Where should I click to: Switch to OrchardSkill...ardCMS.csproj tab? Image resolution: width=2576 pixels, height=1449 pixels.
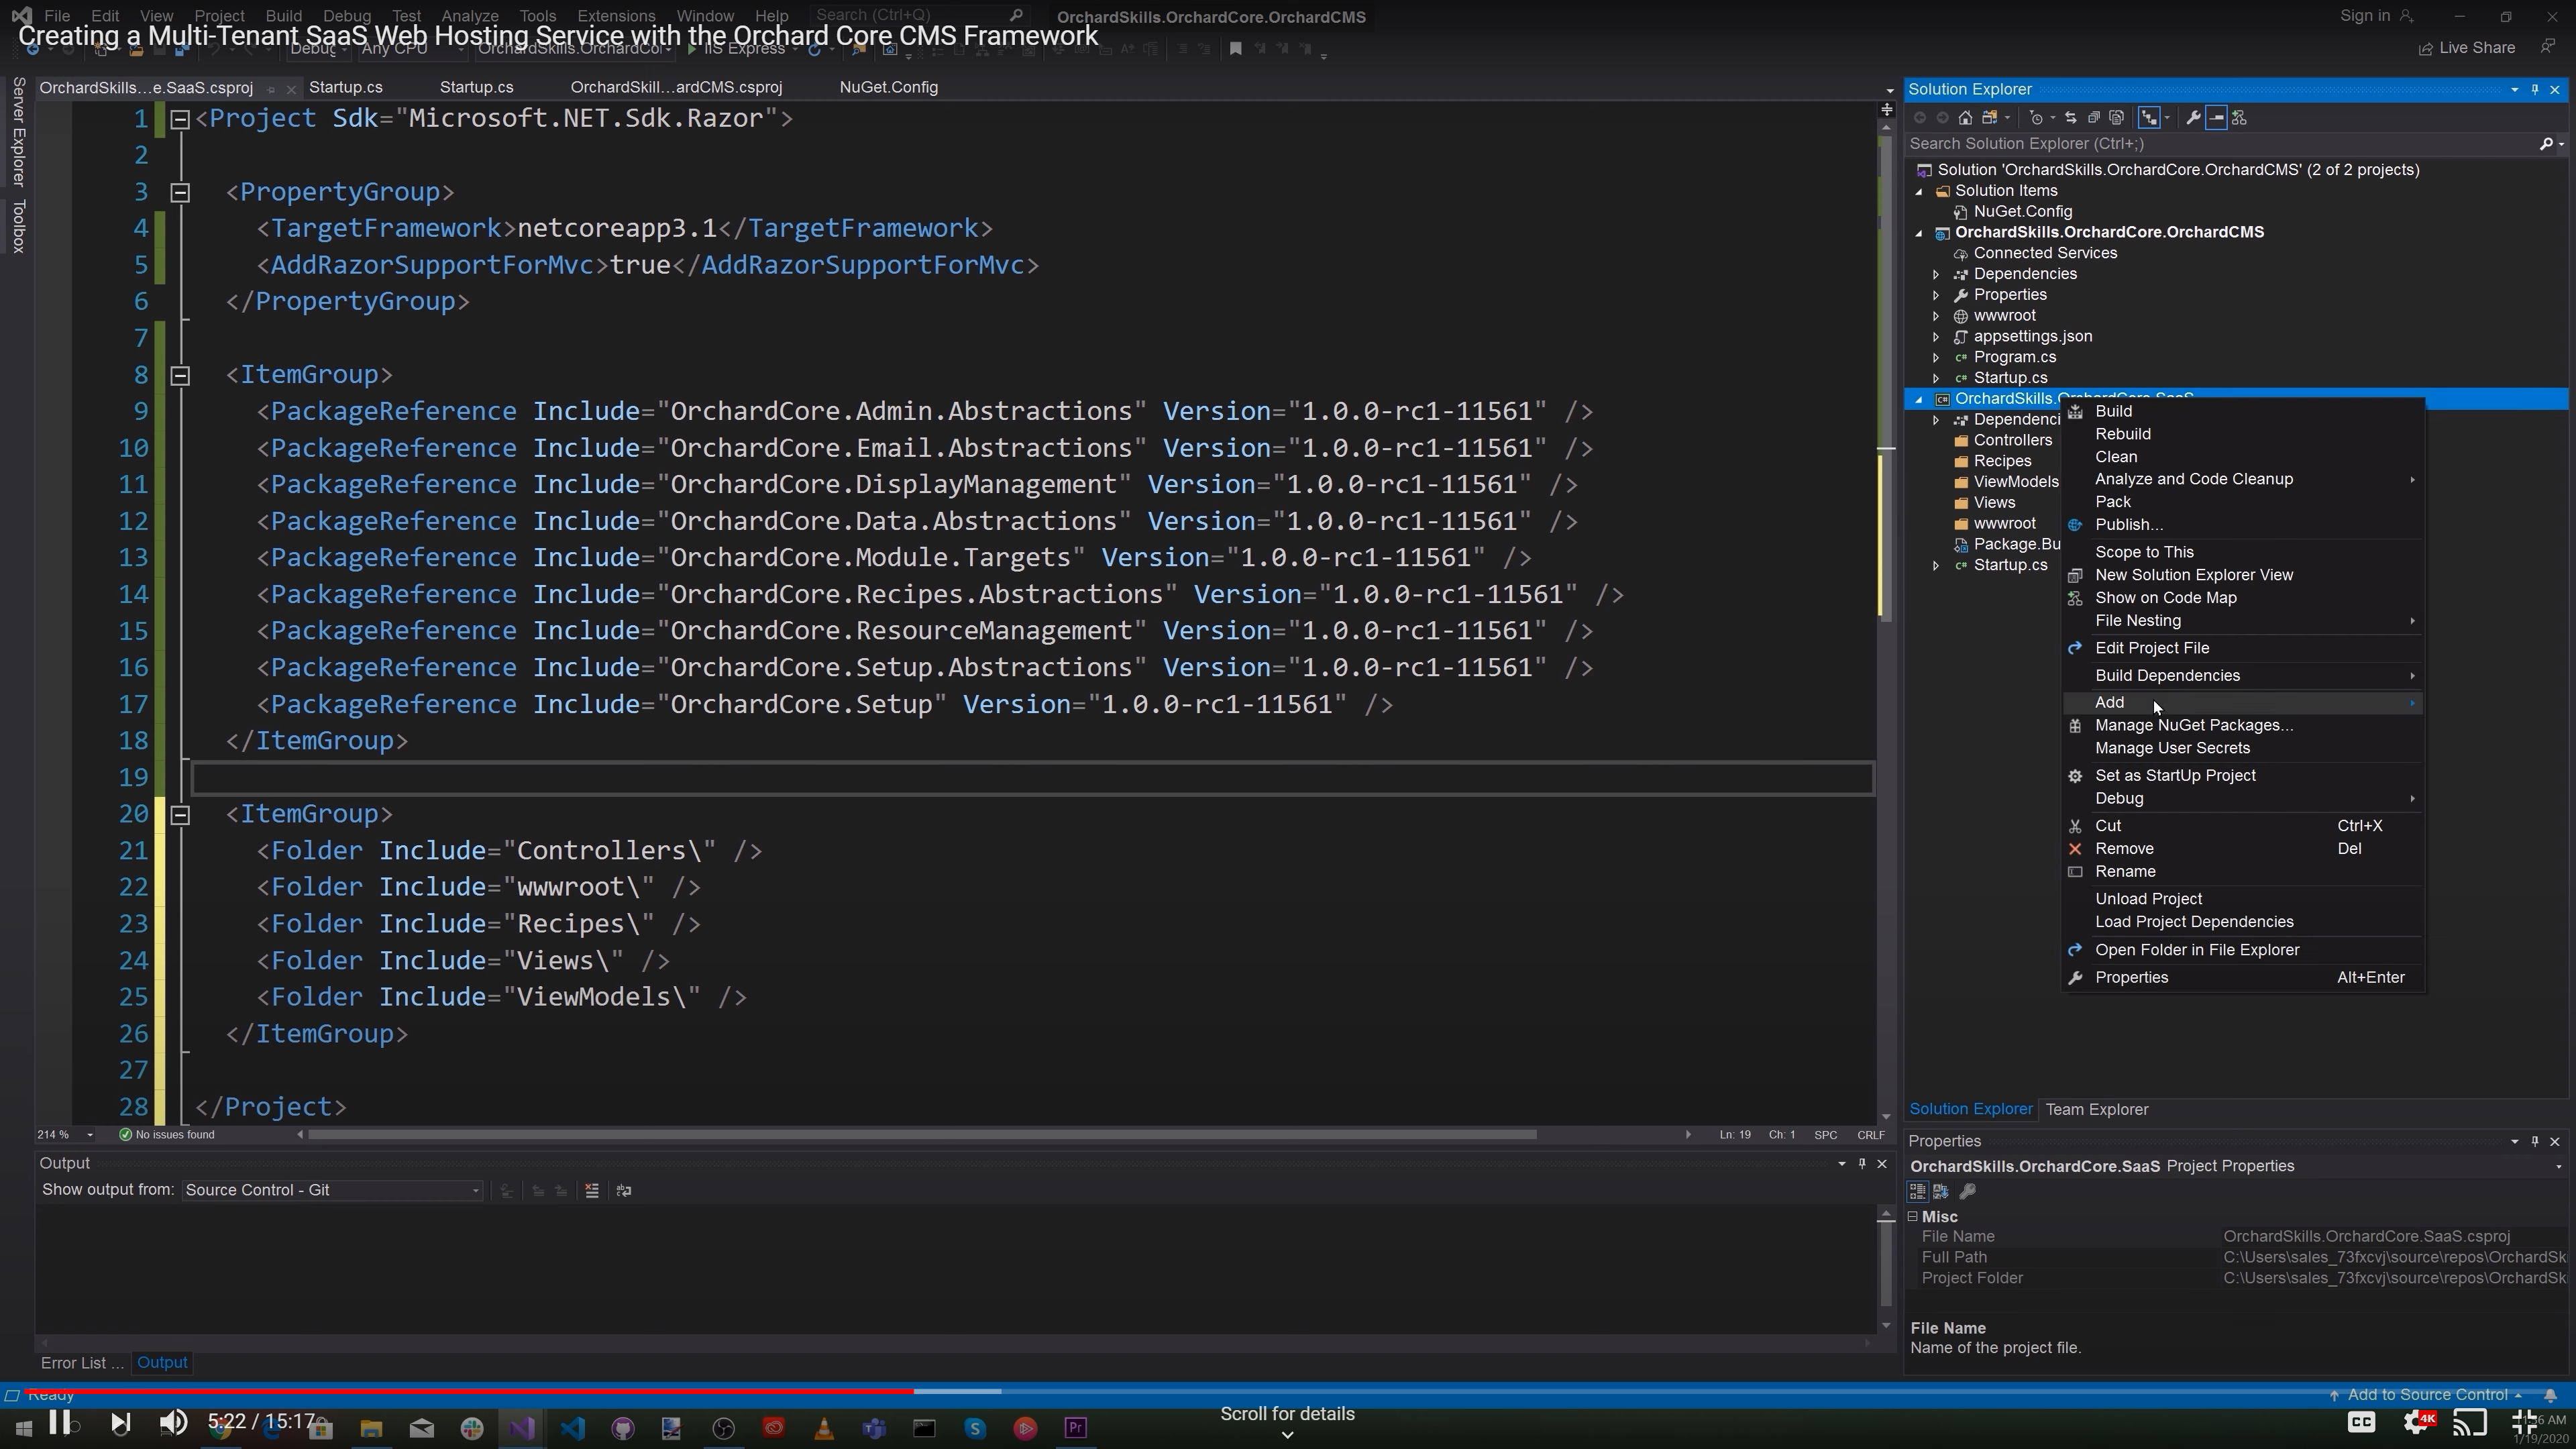[676, 88]
